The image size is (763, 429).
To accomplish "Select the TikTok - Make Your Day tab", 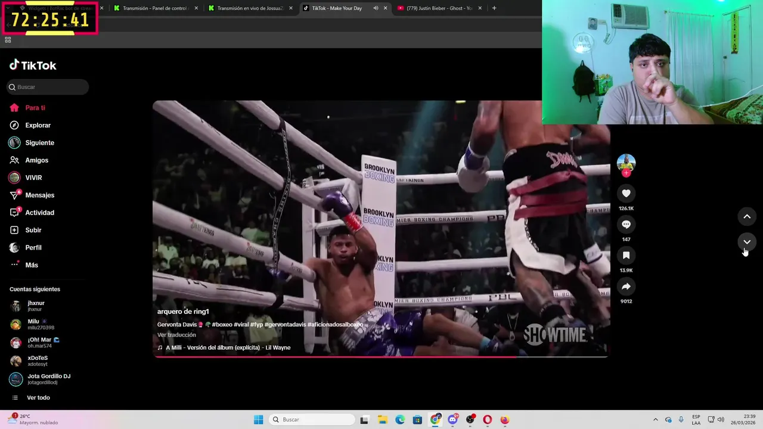I will [x=337, y=8].
